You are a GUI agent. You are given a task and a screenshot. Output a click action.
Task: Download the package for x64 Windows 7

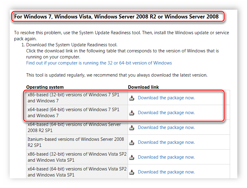tap(166, 113)
